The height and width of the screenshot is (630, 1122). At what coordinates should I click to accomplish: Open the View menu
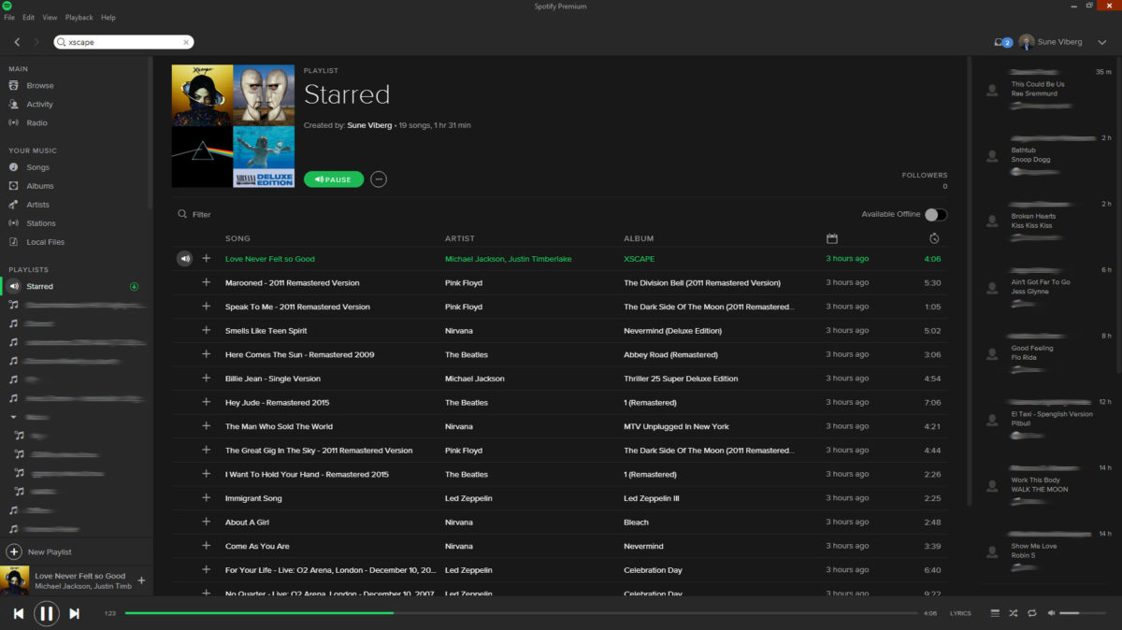50,18
